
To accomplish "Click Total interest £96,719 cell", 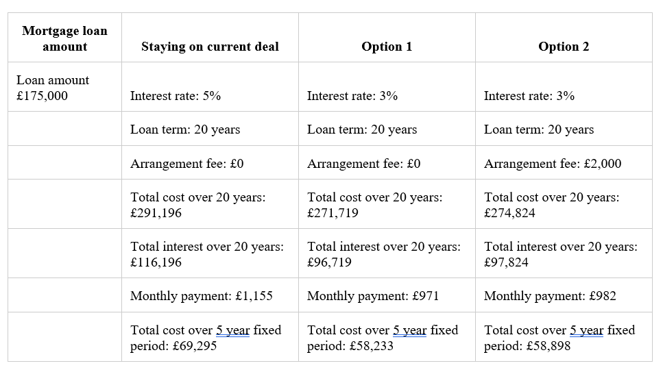I will (387, 254).
